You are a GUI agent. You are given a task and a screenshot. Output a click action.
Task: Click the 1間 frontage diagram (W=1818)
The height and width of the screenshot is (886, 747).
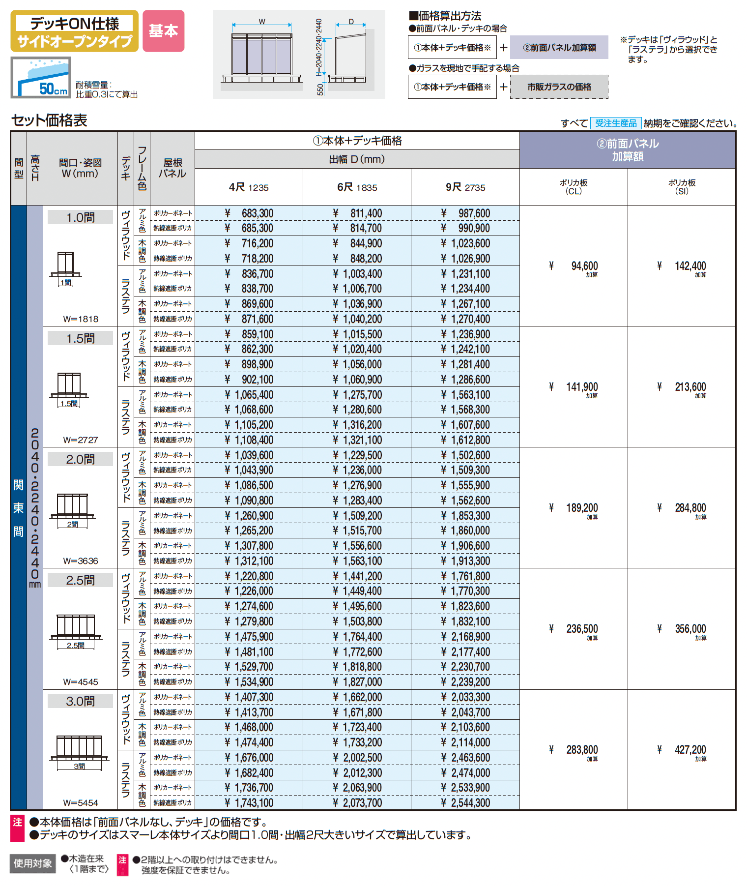[65, 268]
